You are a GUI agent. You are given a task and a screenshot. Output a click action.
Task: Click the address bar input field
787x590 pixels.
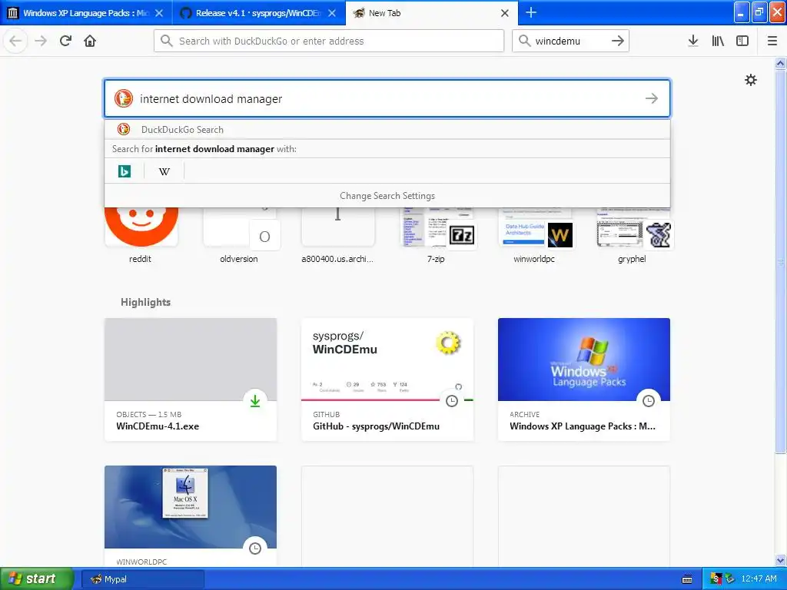329,41
